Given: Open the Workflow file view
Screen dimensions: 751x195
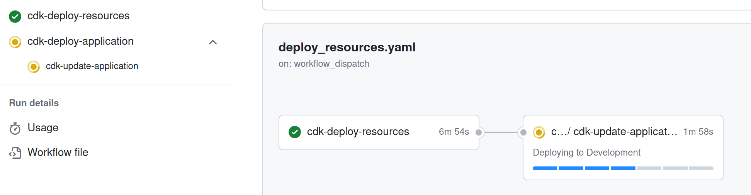Looking at the screenshot, I should tap(58, 153).
